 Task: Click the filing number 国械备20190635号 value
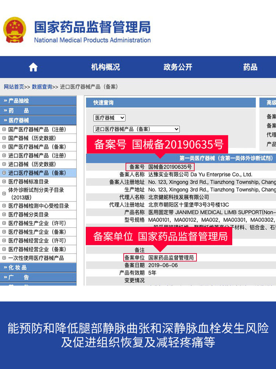click(x=170, y=167)
